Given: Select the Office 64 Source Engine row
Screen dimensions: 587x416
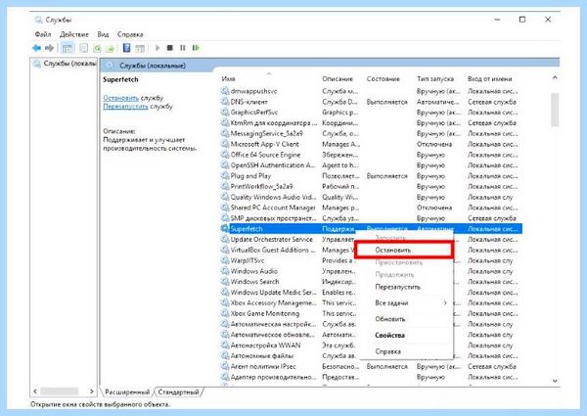Looking at the screenshot, I should point(372,155).
